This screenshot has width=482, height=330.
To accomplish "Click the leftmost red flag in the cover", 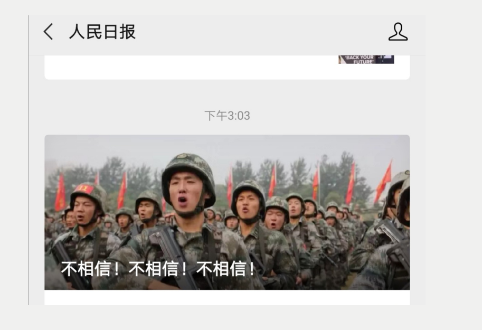I will [x=60, y=193].
